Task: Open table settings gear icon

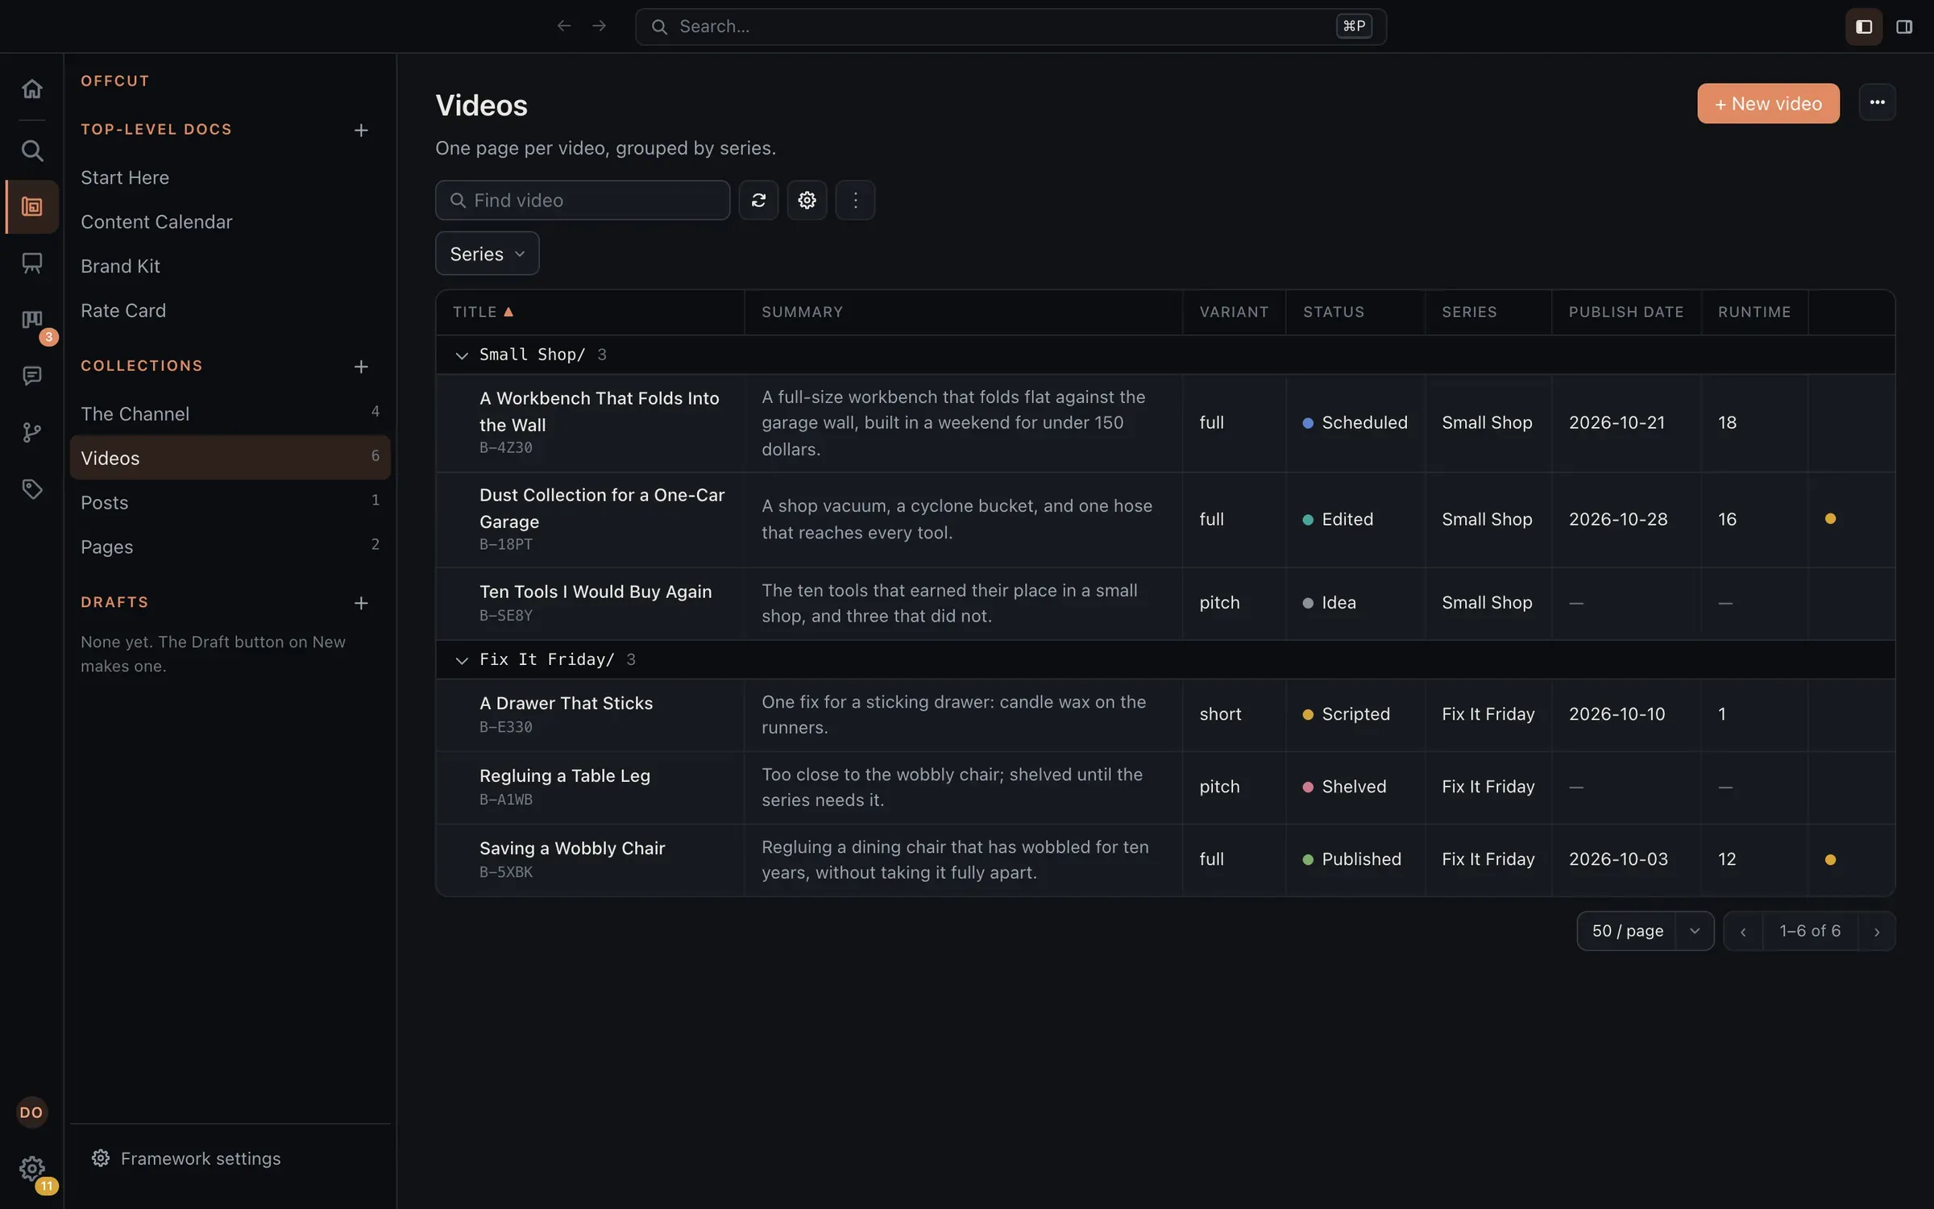Action: tap(807, 200)
